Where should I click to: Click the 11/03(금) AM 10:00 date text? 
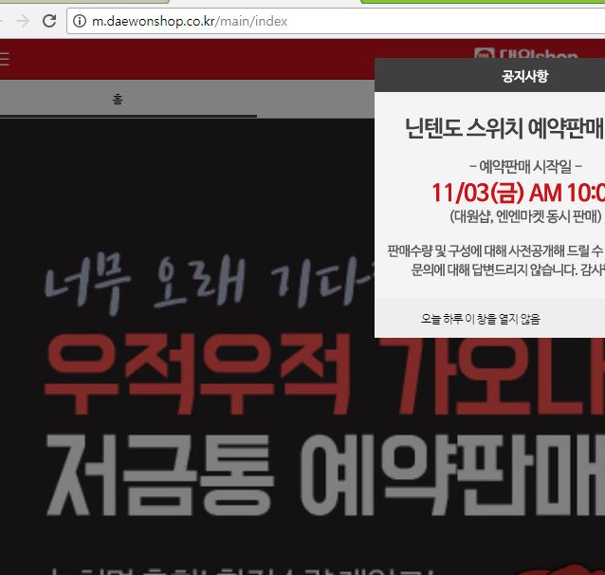coord(518,193)
